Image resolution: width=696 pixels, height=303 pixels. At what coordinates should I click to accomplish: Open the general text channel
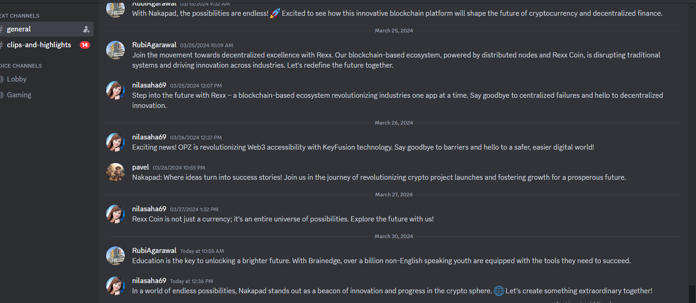(46, 29)
